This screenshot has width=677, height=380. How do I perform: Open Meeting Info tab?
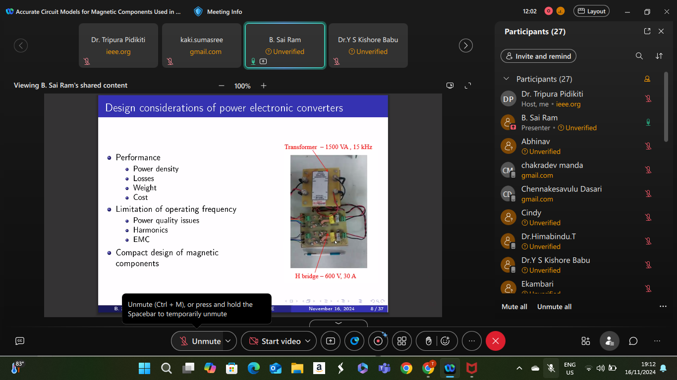(218, 11)
